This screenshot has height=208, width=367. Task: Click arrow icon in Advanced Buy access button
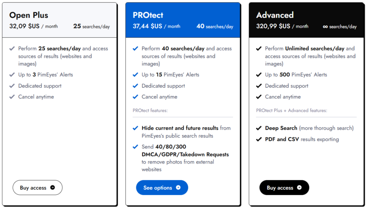tap(299, 188)
